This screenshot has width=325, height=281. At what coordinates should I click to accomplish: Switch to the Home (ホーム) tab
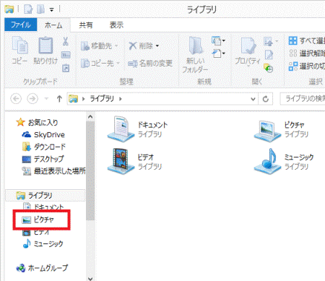click(x=53, y=25)
